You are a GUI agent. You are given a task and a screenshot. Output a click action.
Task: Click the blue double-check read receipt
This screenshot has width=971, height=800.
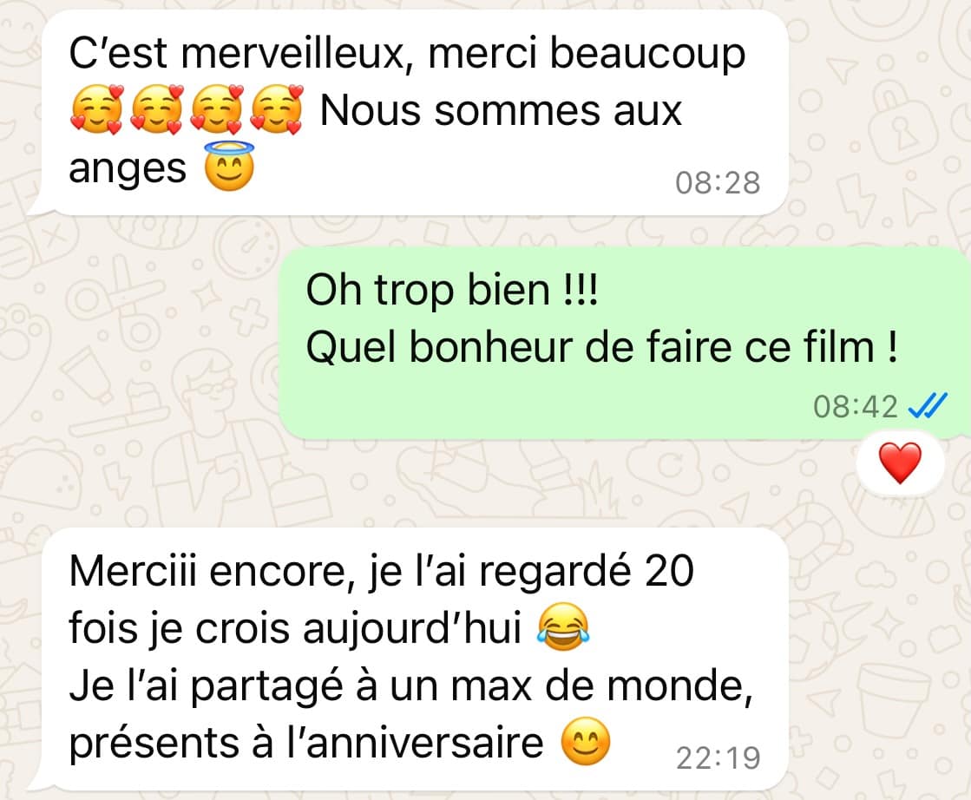(927, 406)
